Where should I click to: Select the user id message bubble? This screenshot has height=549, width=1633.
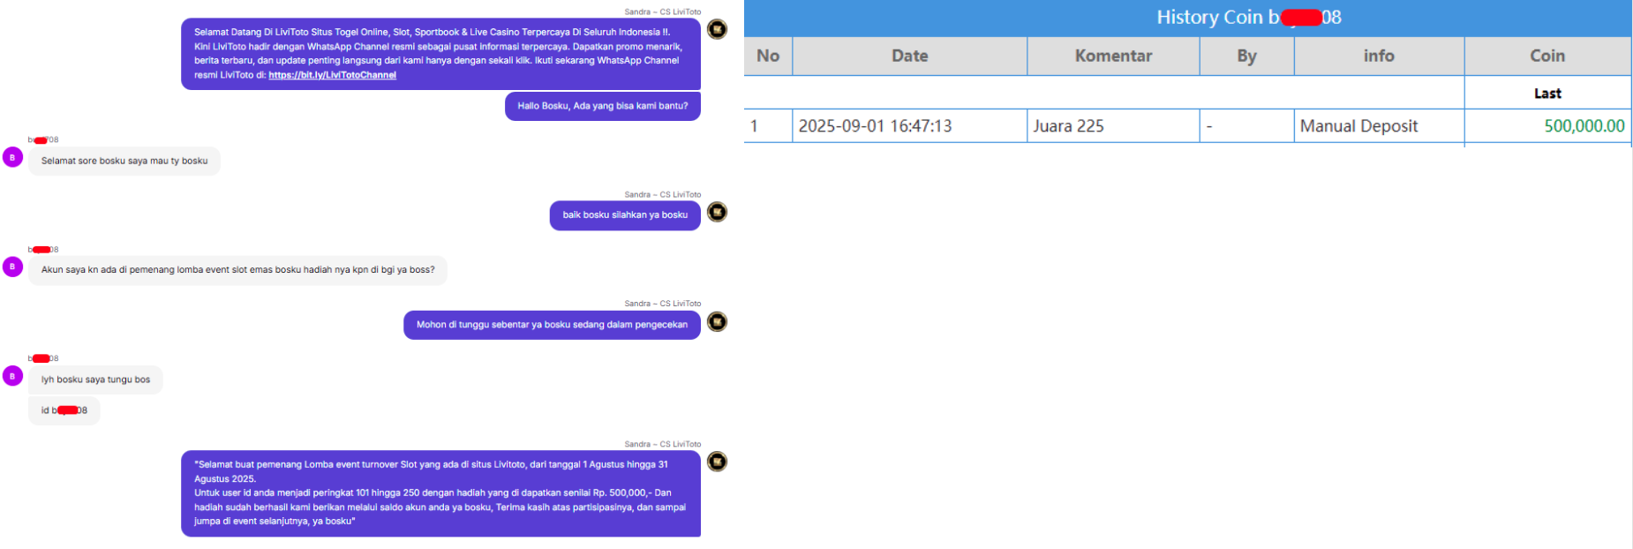coord(64,410)
